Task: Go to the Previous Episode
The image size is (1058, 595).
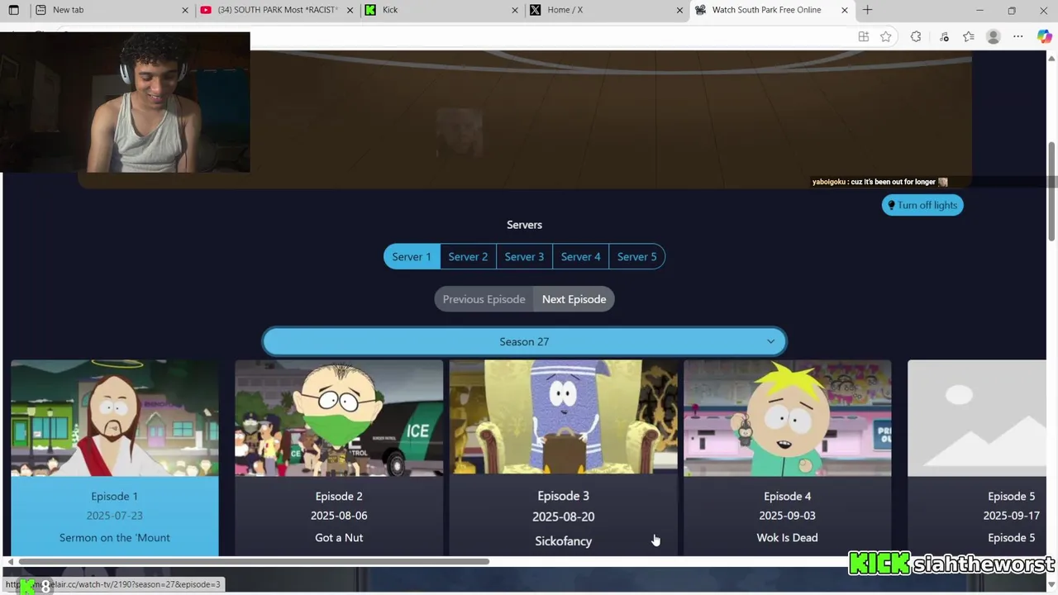Action: pos(484,299)
